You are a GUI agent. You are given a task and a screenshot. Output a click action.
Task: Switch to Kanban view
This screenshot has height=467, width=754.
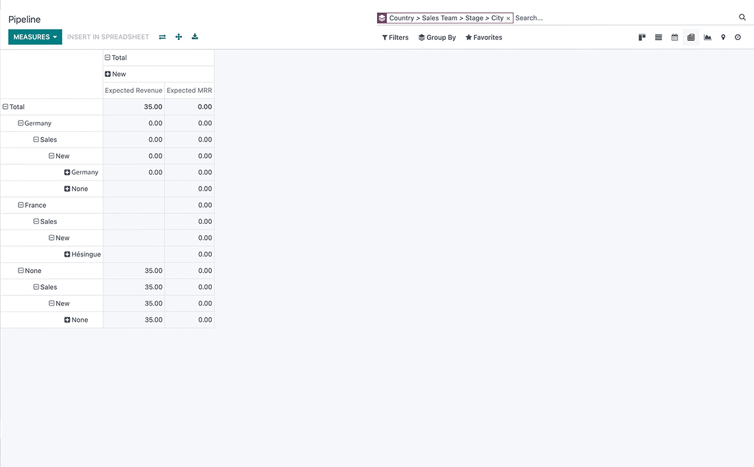point(642,38)
